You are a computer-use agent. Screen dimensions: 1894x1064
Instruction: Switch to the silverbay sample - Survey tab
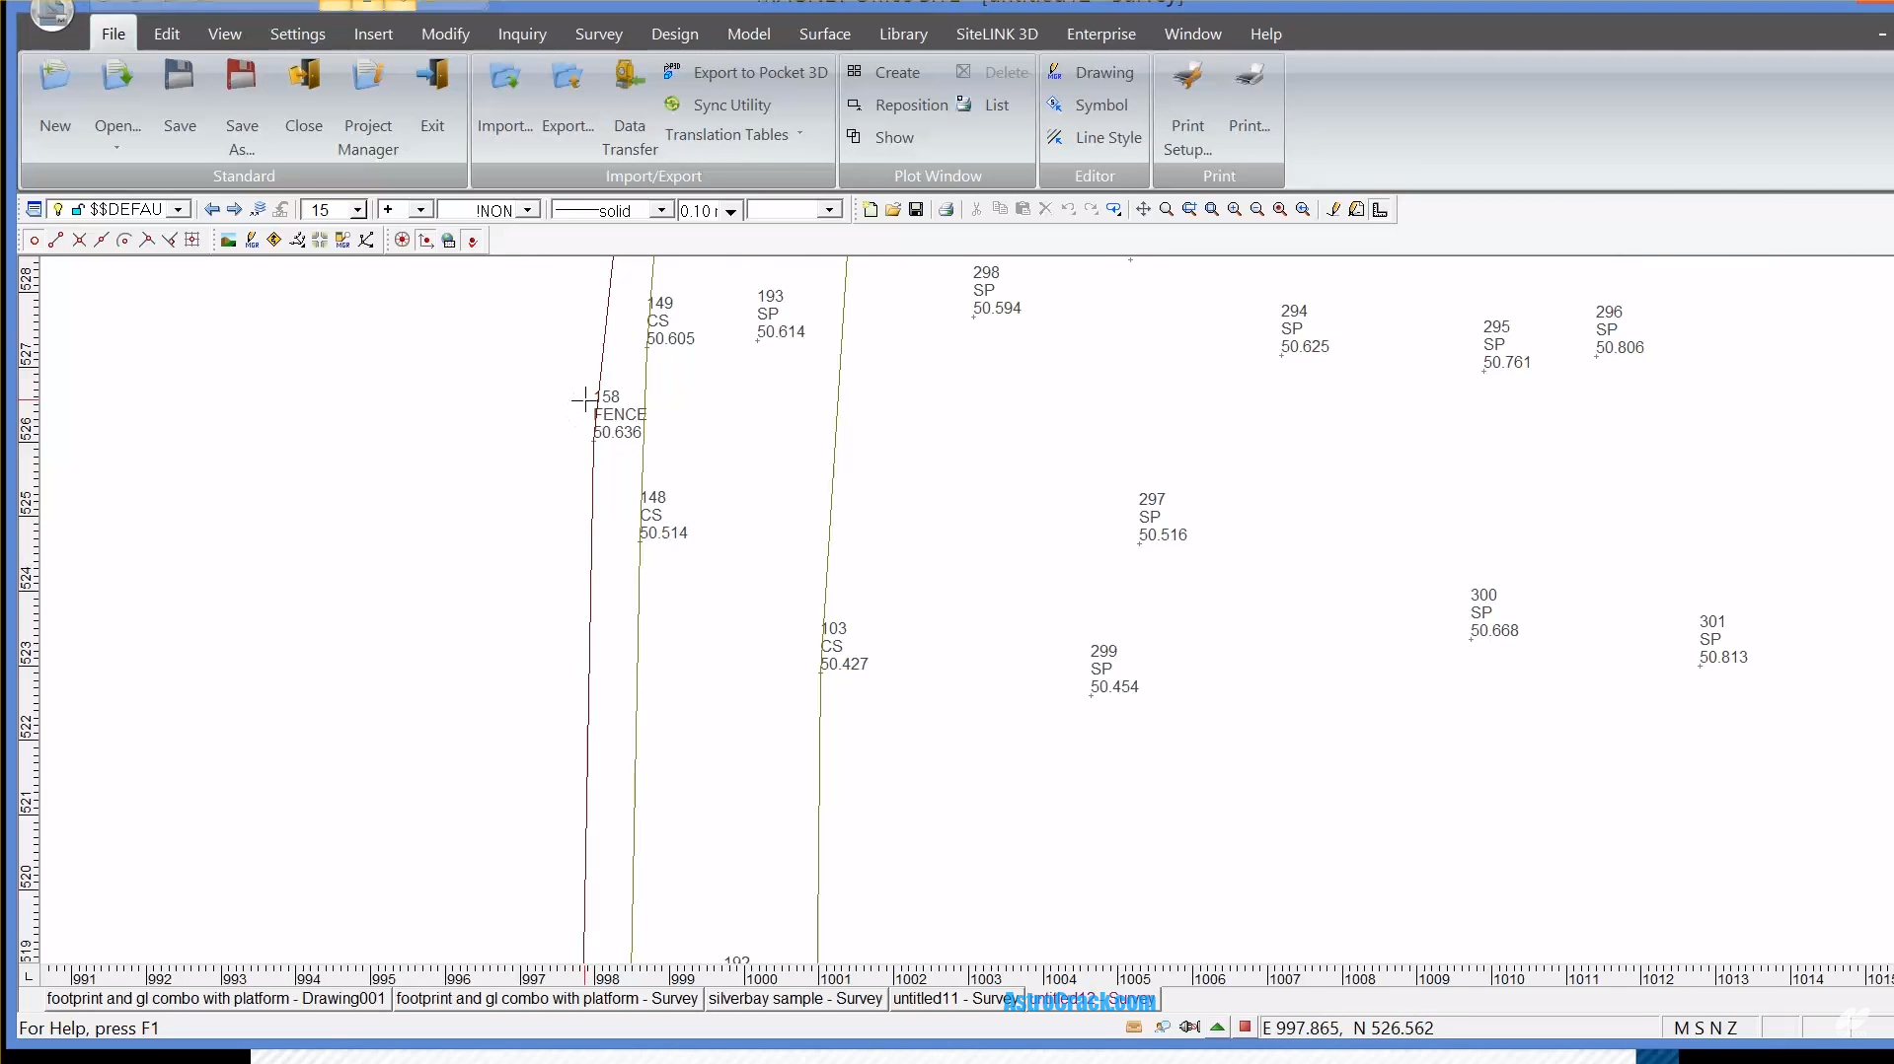coord(795,998)
